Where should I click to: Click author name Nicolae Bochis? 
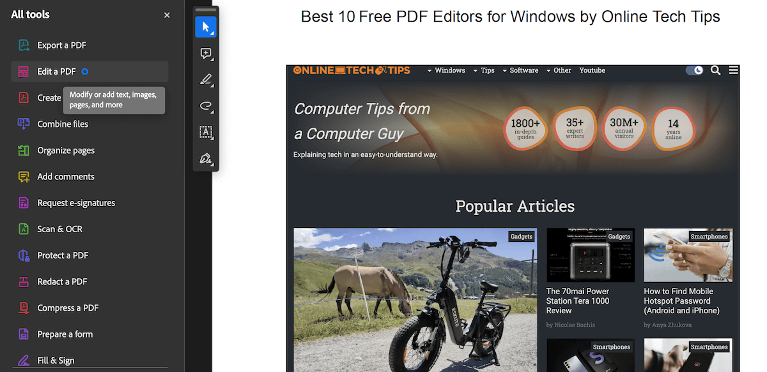point(575,325)
